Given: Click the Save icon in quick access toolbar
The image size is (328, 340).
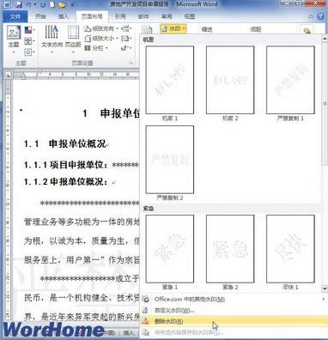Looking at the screenshot, I should click(19, 4).
